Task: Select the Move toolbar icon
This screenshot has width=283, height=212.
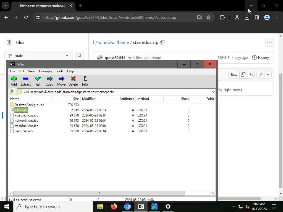Action: (61, 81)
